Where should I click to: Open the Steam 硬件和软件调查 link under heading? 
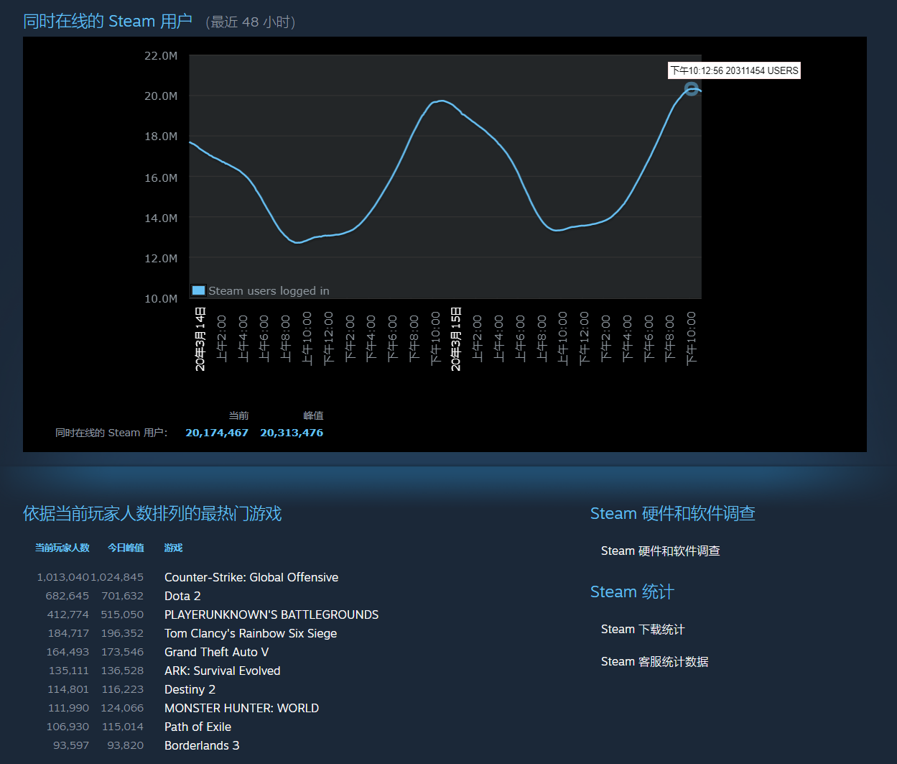pos(660,551)
